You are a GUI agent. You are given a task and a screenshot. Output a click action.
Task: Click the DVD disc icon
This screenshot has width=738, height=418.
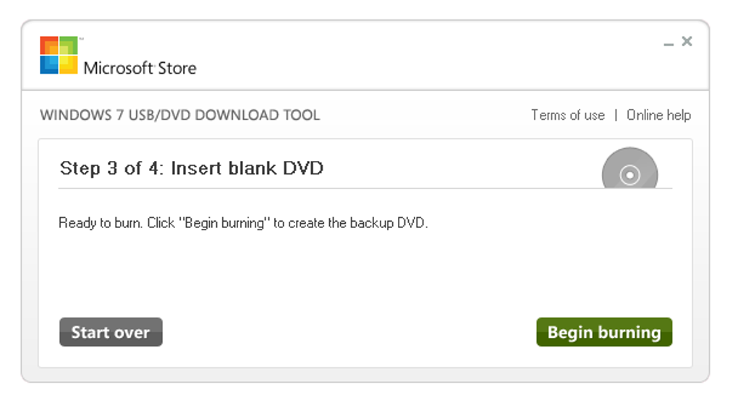tap(629, 170)
